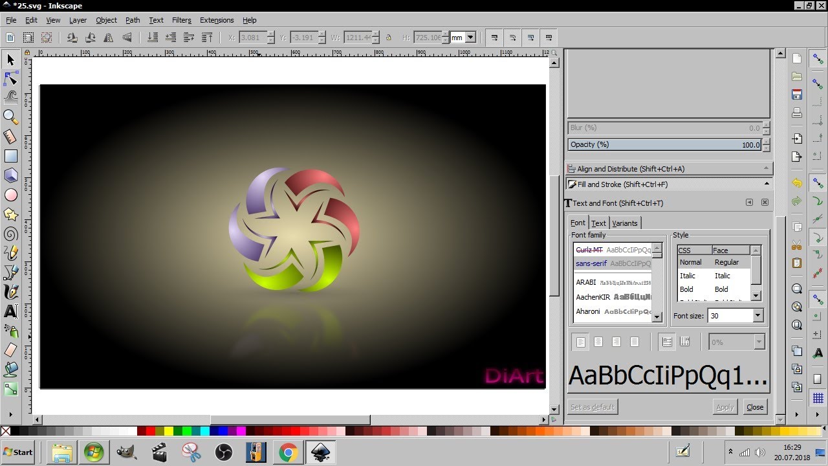Click the Apply button
Viewport: 828px width, 466px height.
[725, 407]
